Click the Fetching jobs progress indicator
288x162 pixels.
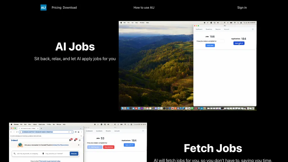point(95,147)
